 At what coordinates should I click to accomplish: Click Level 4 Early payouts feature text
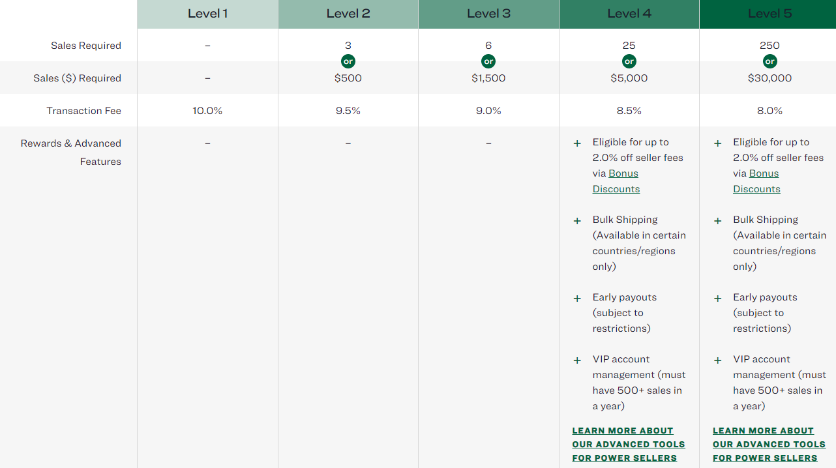pos(625,313)
